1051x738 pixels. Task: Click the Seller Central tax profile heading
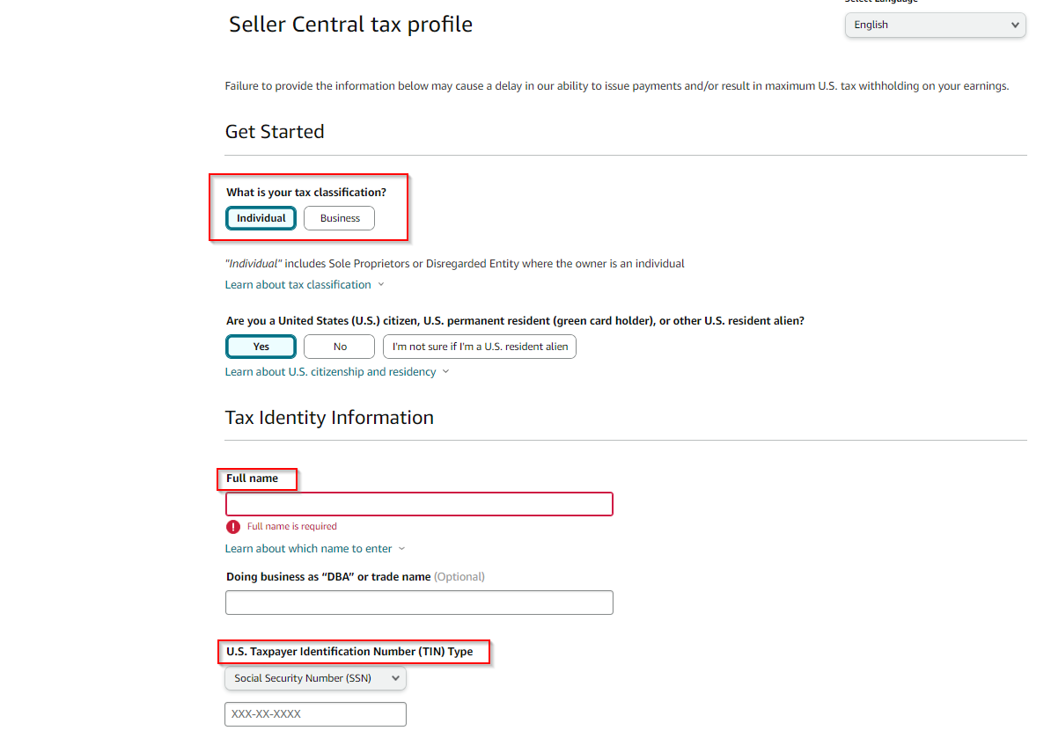pos(350,25)
